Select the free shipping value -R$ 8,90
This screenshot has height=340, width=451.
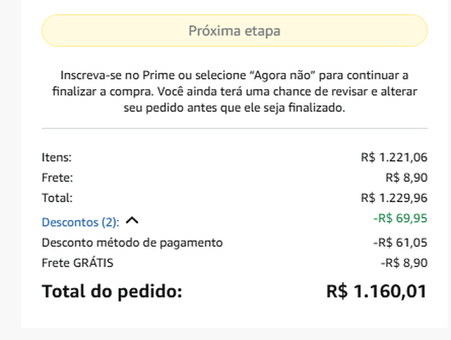coord(404,262)
